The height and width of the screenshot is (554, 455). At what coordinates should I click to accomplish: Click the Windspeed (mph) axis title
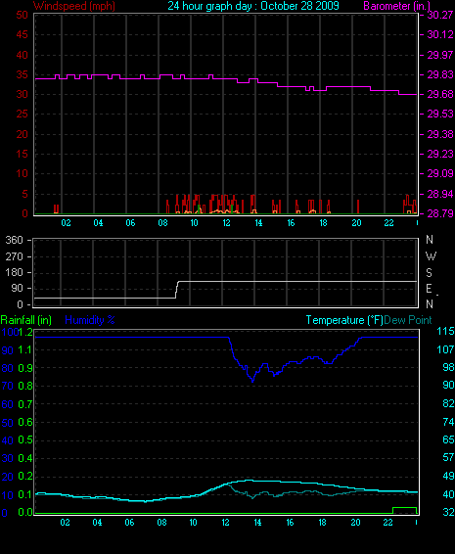[x=74, y=6]
